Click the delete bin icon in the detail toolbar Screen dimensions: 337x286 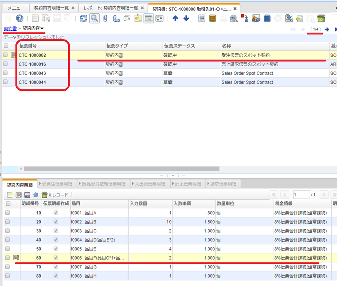tap(44, 195)
